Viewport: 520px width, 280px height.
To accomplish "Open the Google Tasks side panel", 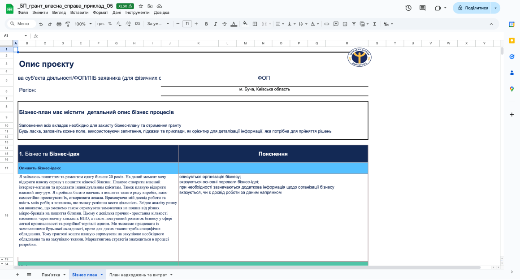I will click(512, 56).
